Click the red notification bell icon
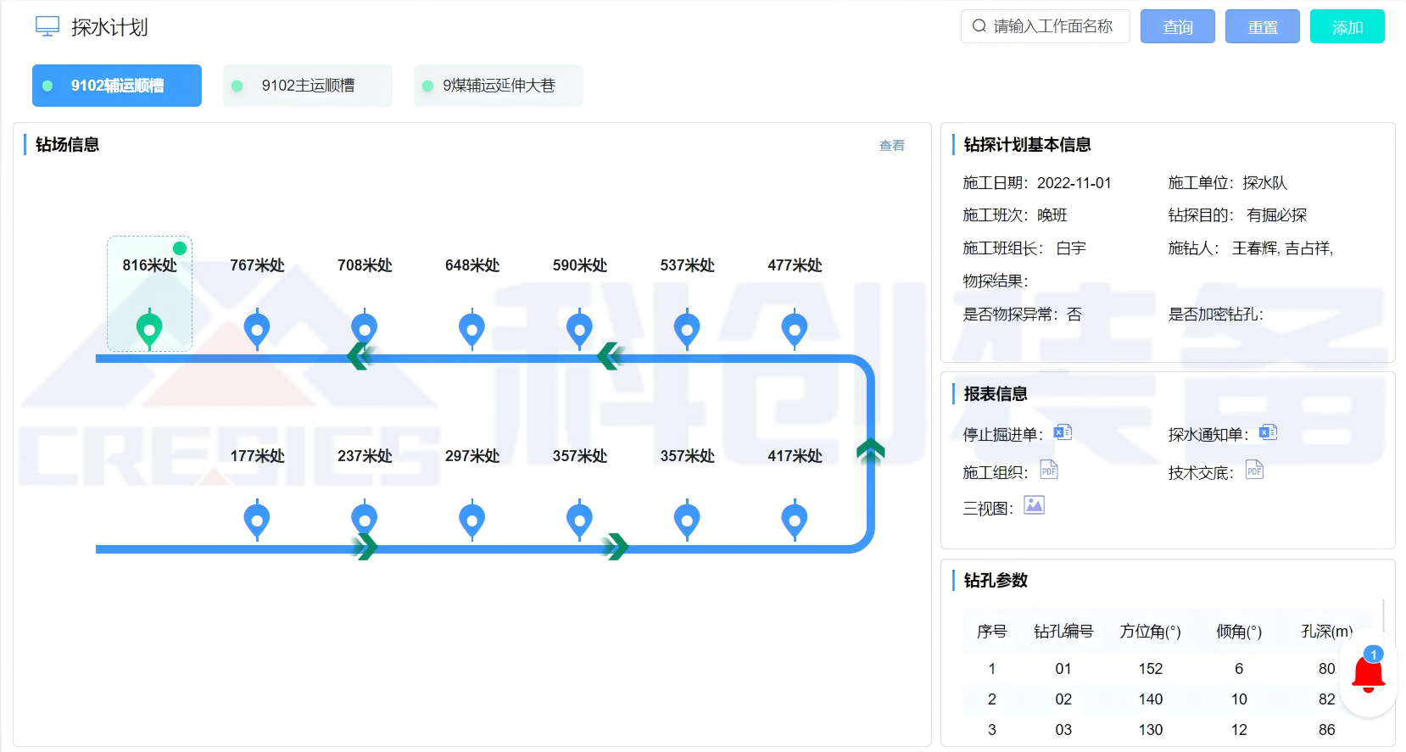This screenshot has width=1406, height=752. coord(1368,676)
